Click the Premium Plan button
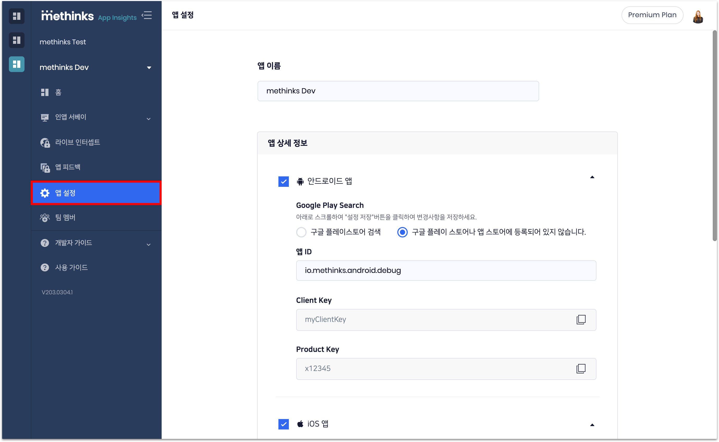This screenshot has width=719, height=442. click(652, 15)
